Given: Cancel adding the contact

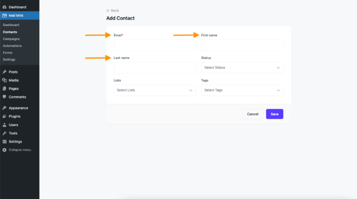Looking at the screenshot, I should (x=253, y=114).
